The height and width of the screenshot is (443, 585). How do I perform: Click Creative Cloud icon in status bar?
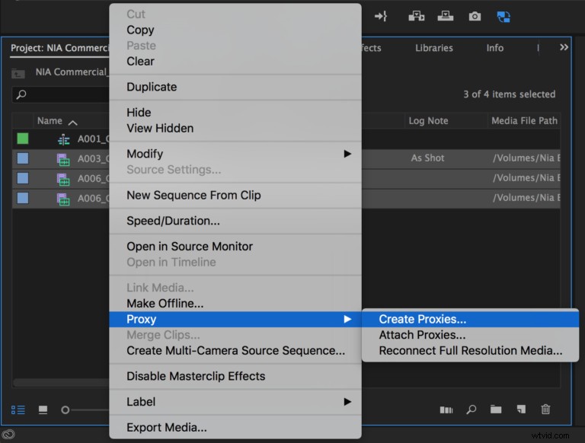(x=8, y=434)
